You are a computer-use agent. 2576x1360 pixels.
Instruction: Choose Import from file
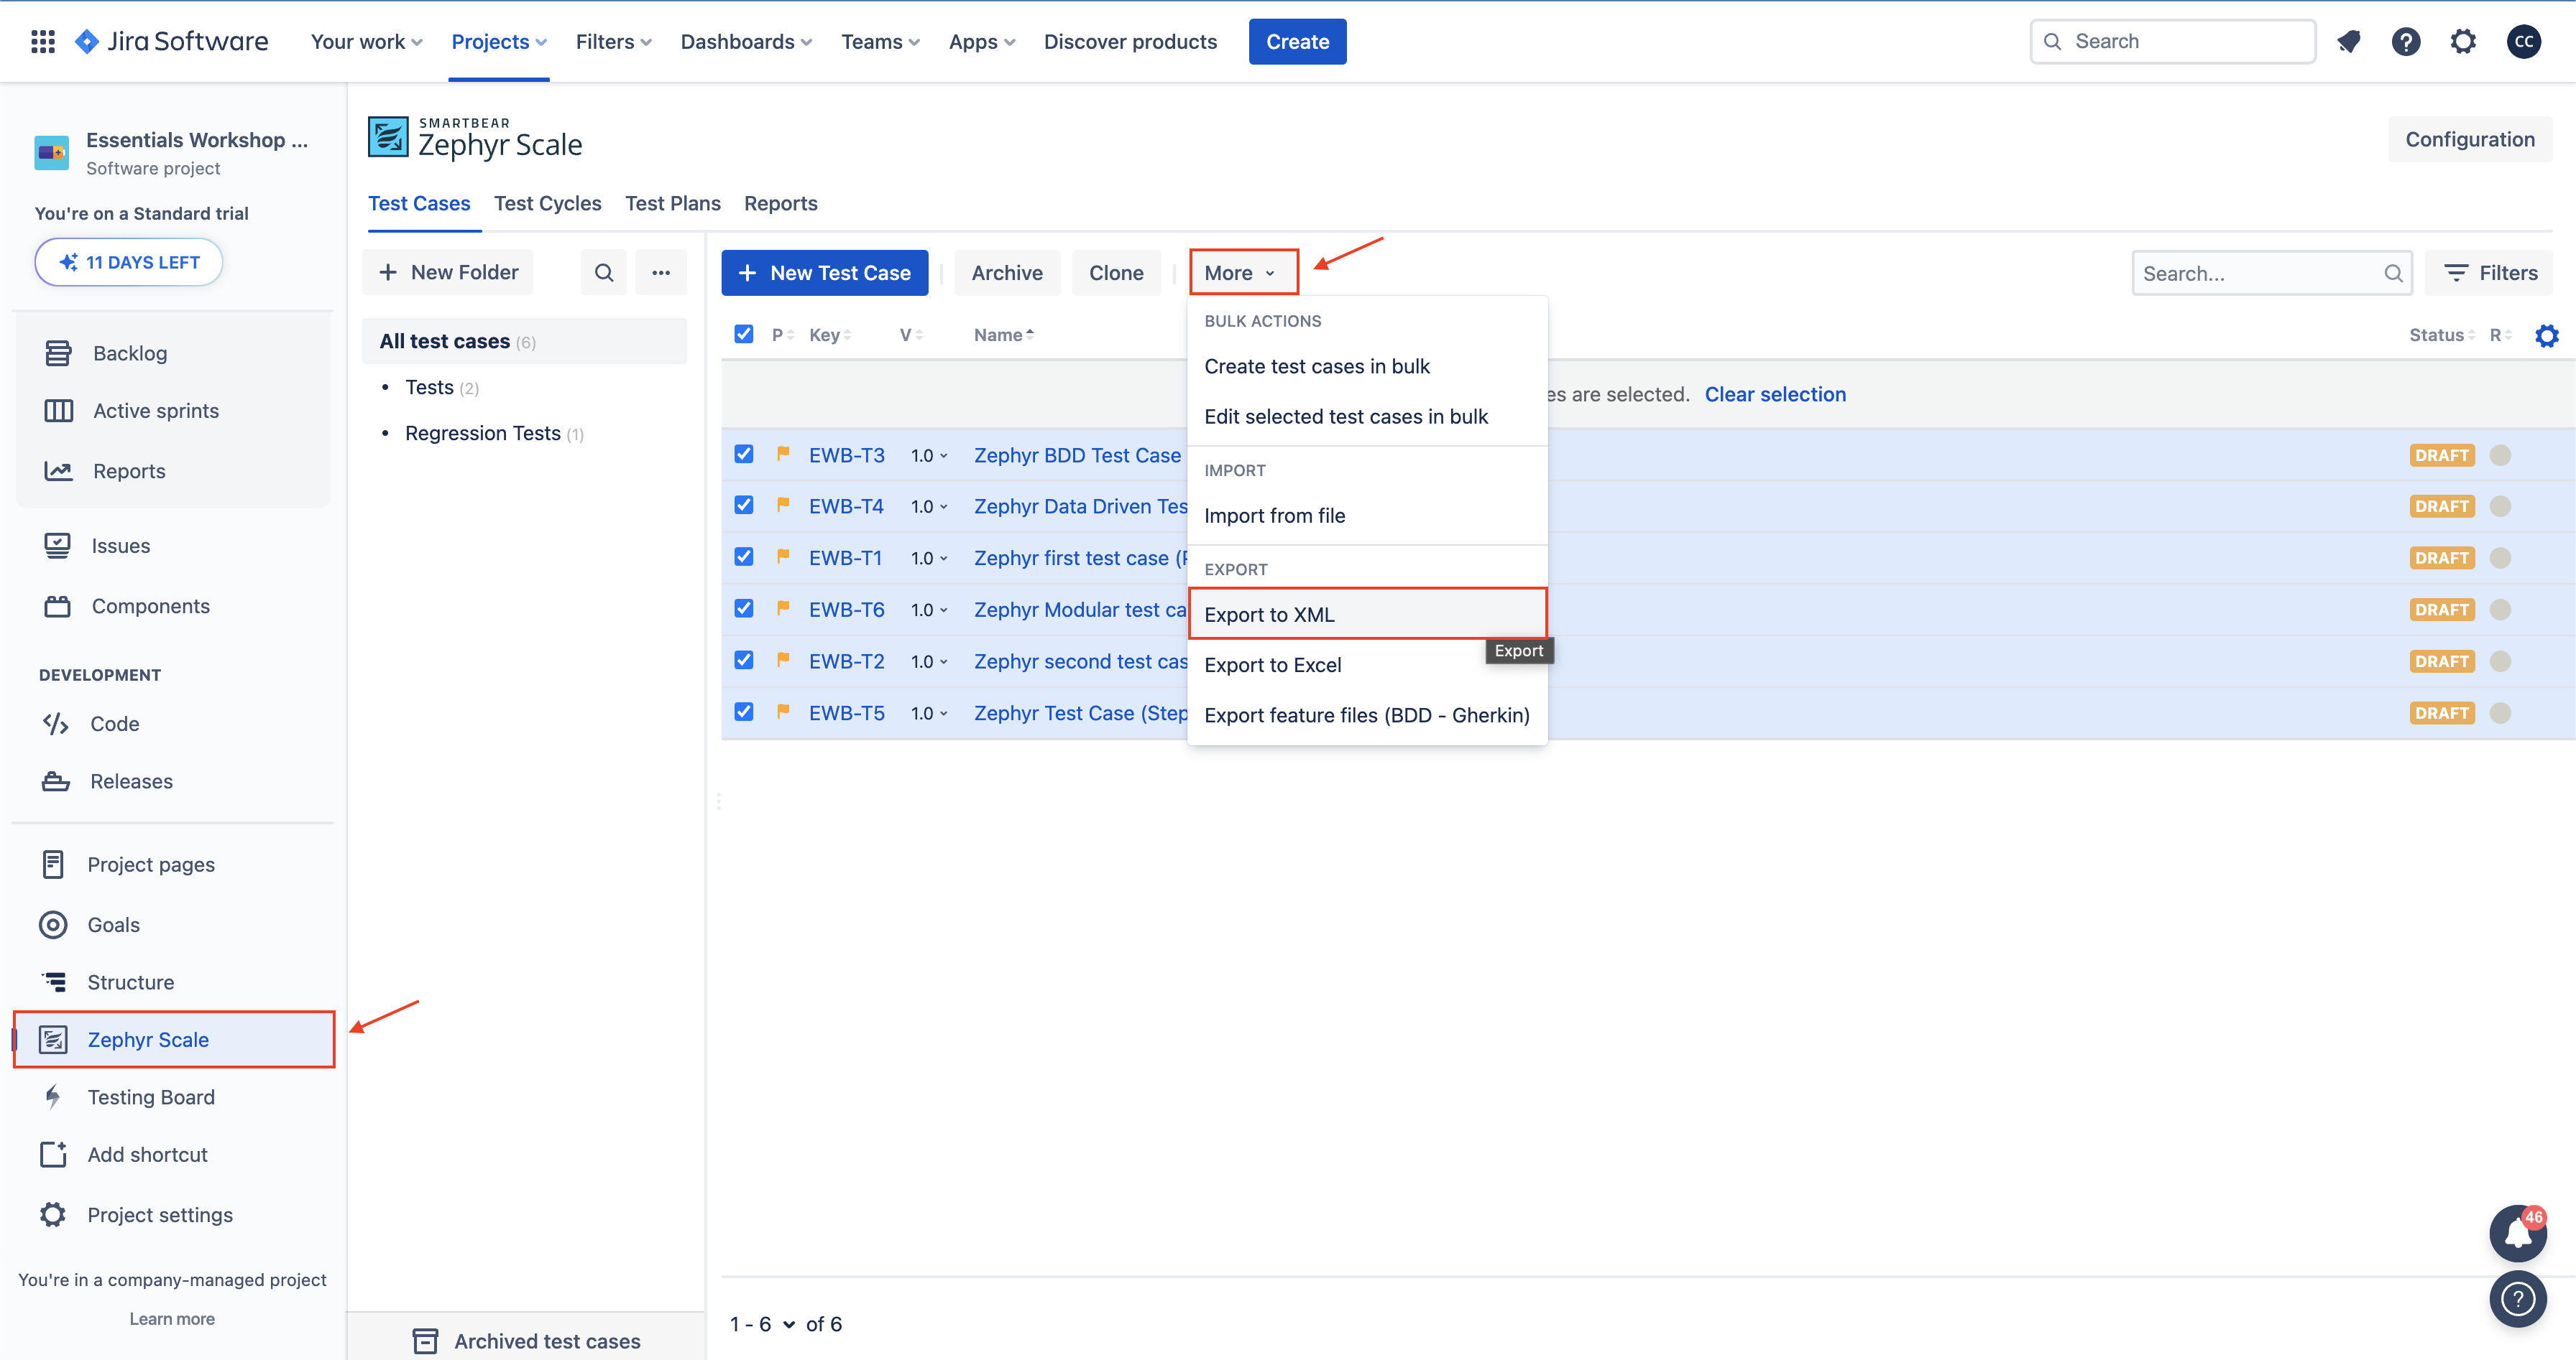tap(1367, 516)
